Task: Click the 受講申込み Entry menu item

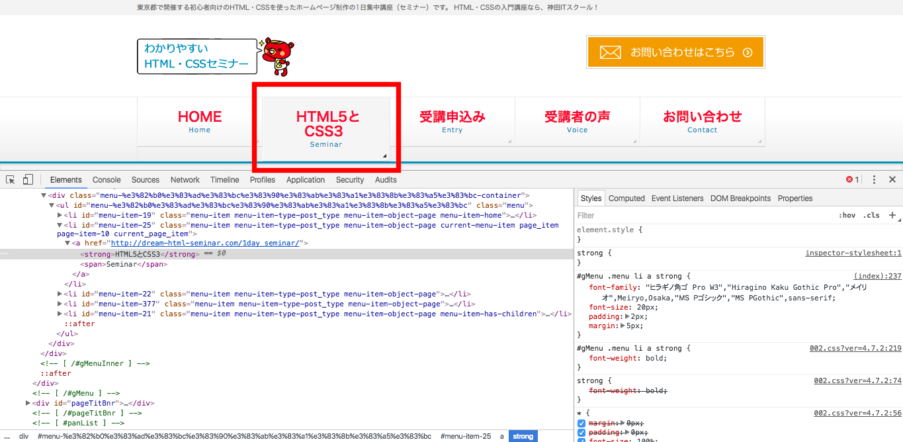Action: tap(452, 122)
